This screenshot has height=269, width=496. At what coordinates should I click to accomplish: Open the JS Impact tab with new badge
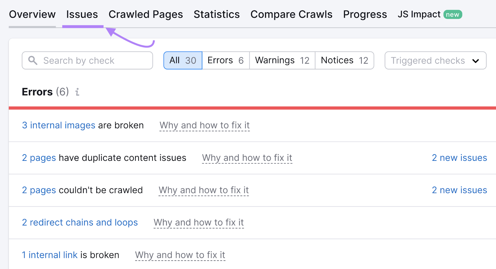(x=419, y=14)
